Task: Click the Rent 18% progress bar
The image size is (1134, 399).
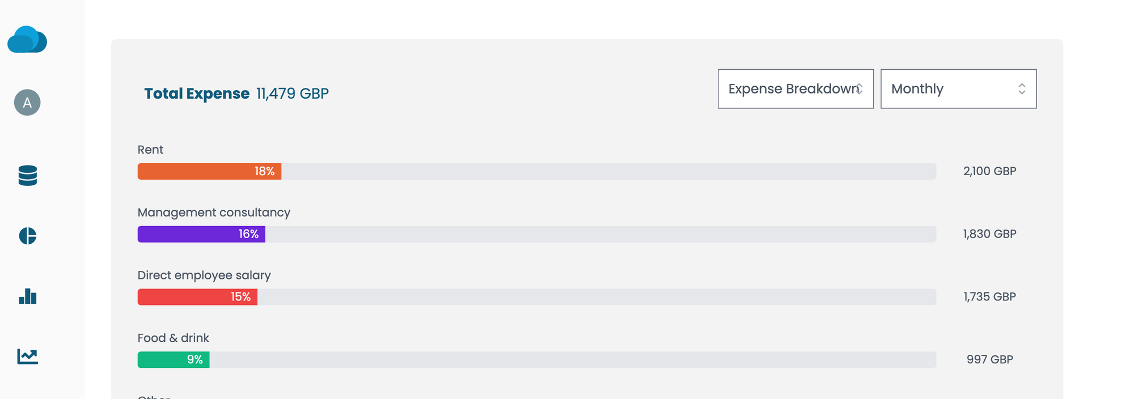Action: 209,171
